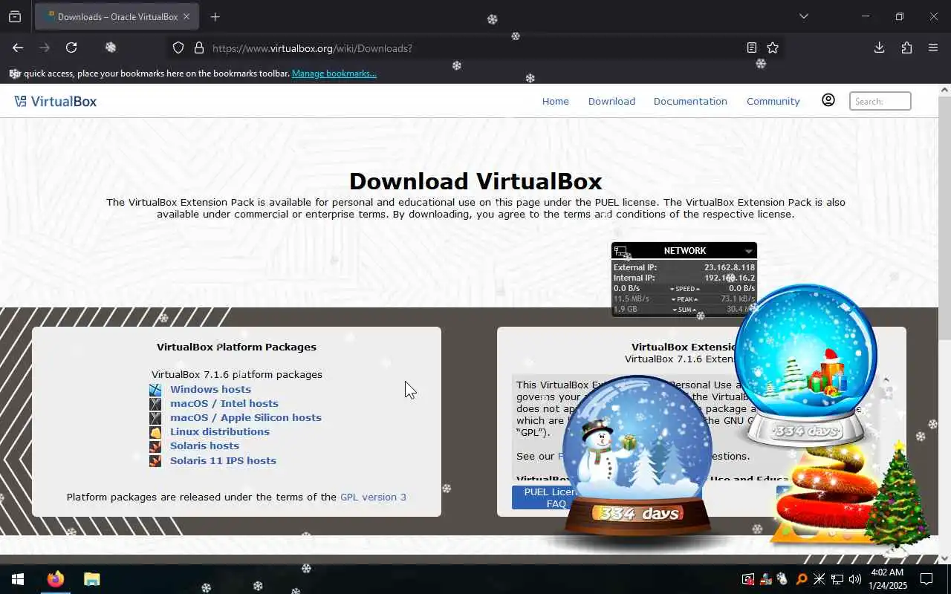Image resolution: width=951 pixels, height=594 pixels.
Task: Click the Linux distributions package icon
Action: click(155, 432)
